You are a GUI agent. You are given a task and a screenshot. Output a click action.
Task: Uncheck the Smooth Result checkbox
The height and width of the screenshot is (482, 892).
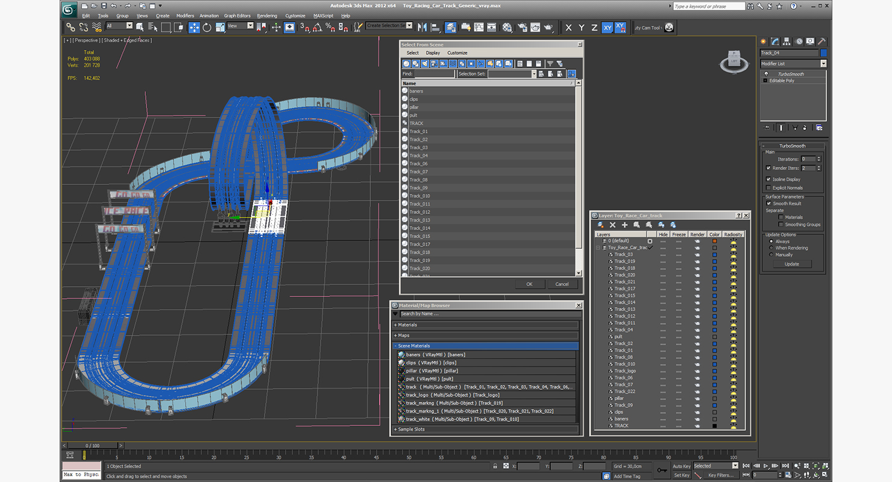tap(768, 204)
